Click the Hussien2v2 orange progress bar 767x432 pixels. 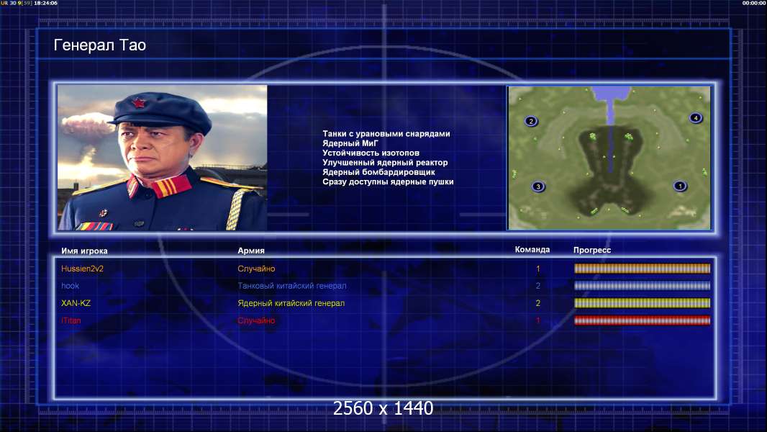tap(642, 268)
